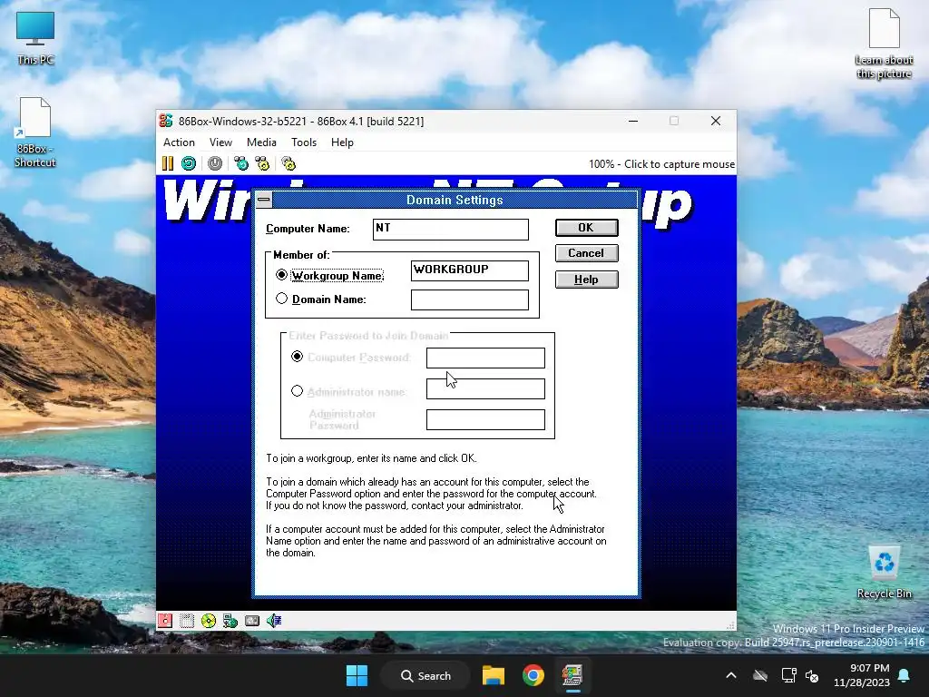Open the 86Box Action menu
Screen dimensions: 929x697
(179, 142)
